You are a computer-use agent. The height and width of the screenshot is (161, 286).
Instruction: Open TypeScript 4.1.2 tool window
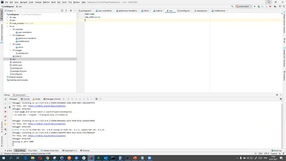click(70, 151)
